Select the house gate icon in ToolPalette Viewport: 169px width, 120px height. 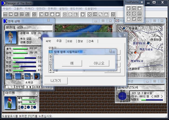pyautogui.click(x=134, y=8)
